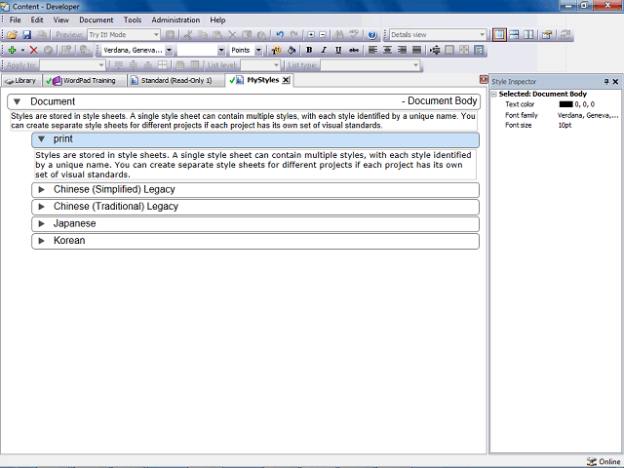Switch to the WordPad Training tab

point(84,80)
